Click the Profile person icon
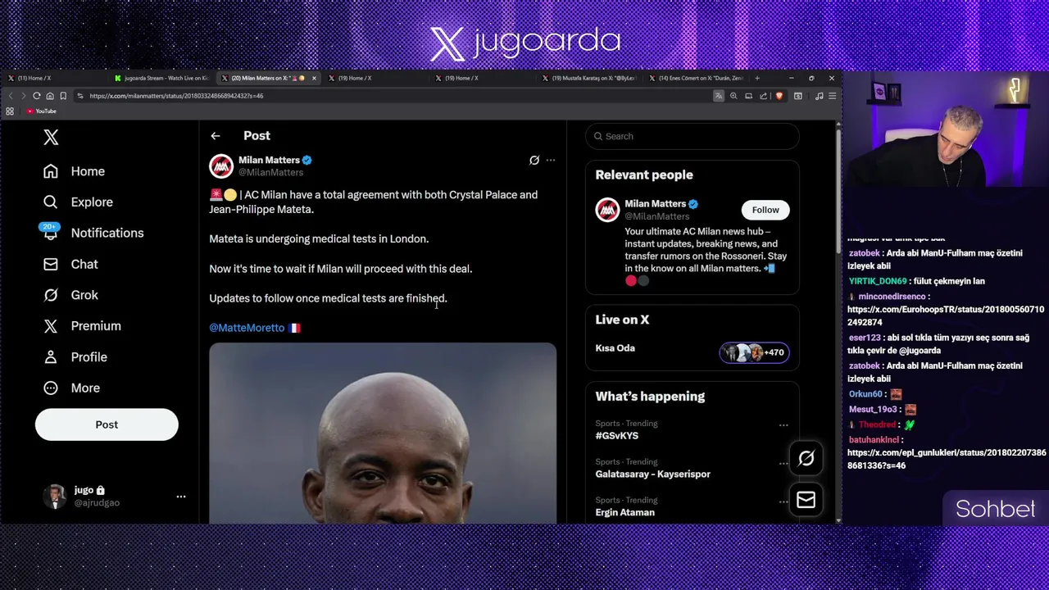The width and height of the screenshot is (1049, 590). tap(51, 357)
